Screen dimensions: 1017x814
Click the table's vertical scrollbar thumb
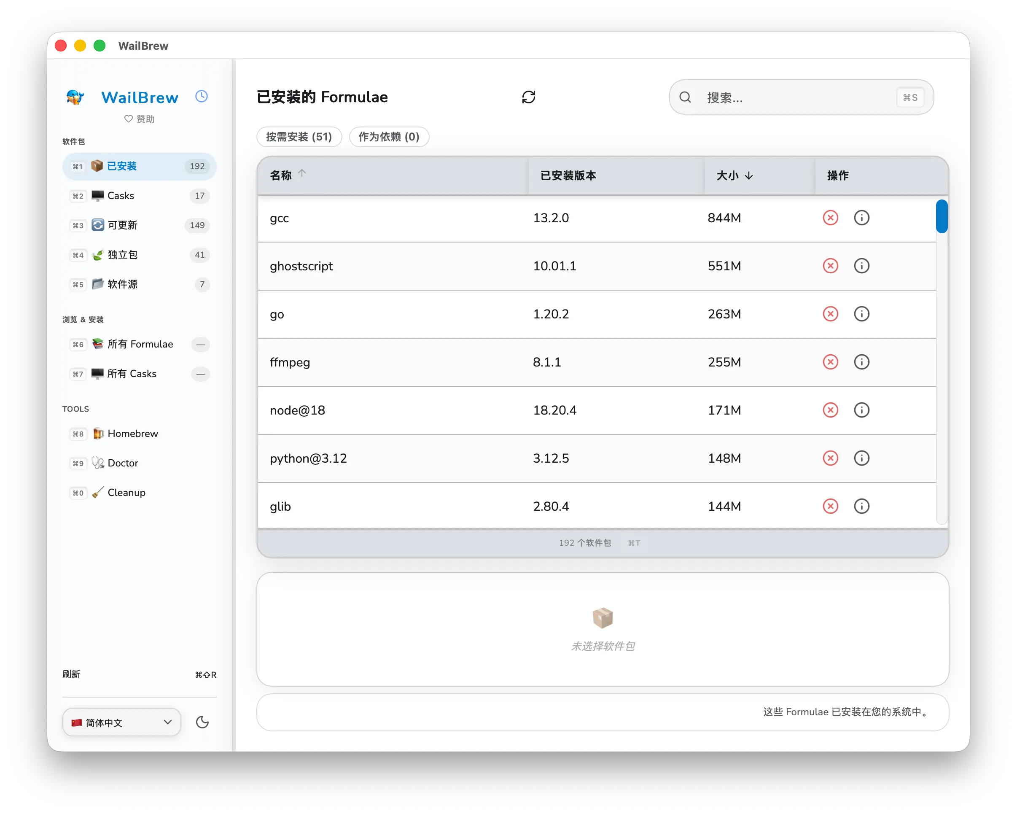942,216
